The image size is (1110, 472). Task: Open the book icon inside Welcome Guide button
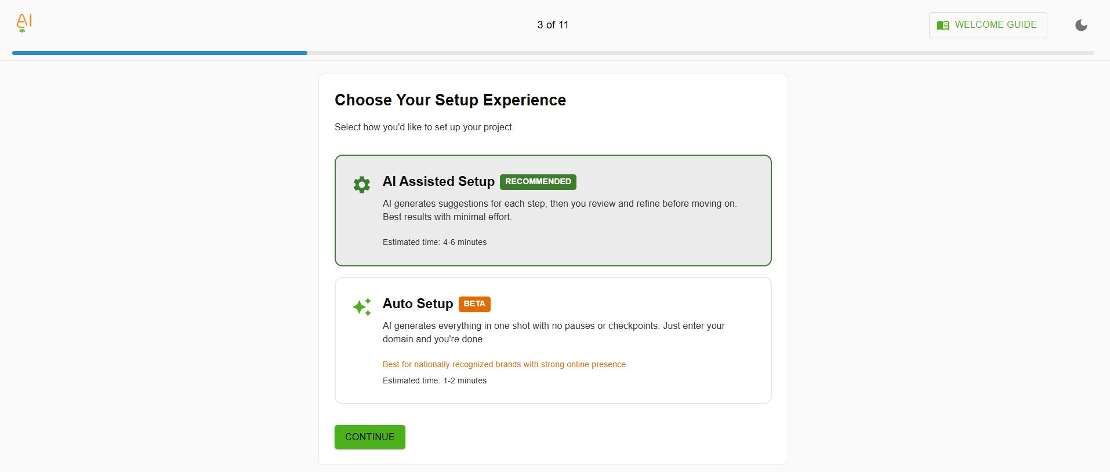(x=942, y=25)
